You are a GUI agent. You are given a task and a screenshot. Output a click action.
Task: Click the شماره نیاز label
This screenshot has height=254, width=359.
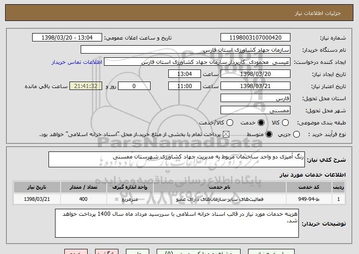coord(333,38)
